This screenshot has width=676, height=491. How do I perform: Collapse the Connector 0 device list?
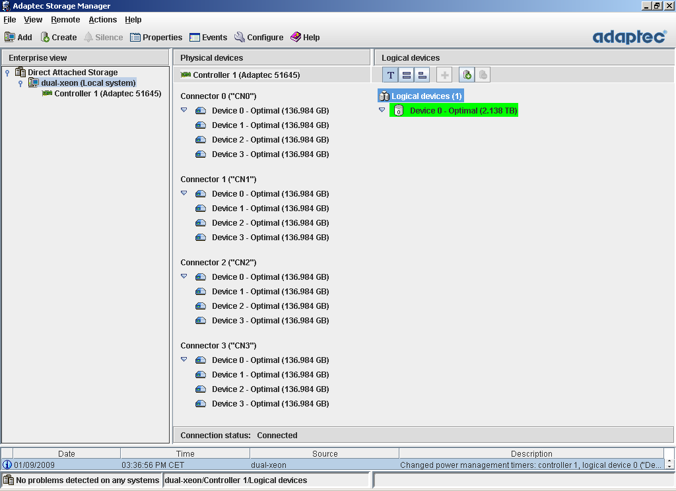184,110
